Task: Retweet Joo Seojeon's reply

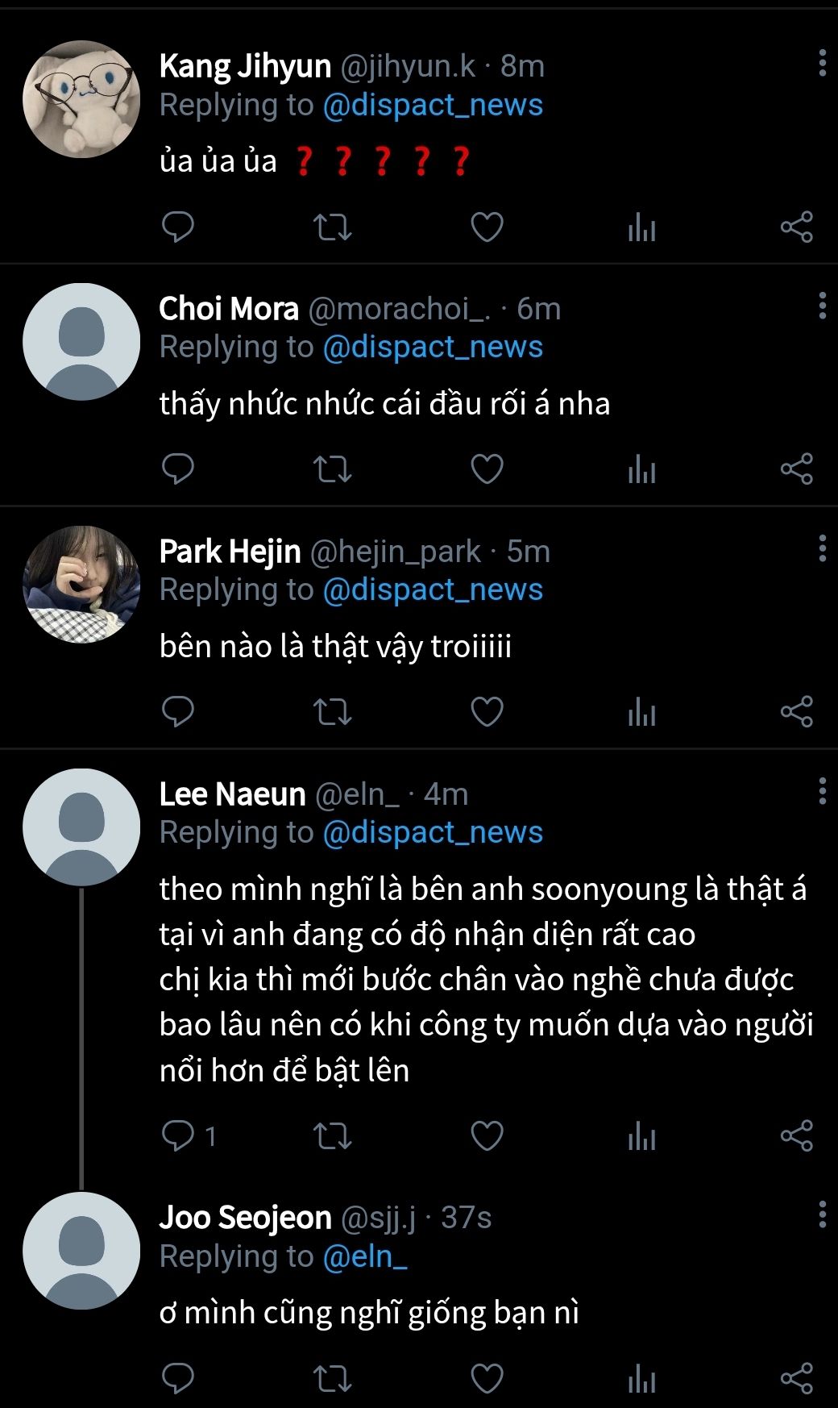Action: point(332,1378)
